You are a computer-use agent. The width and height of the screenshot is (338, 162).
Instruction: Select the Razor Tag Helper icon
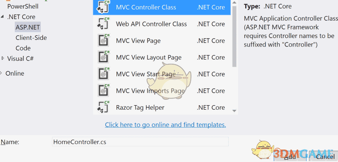(x=103, y=107)
